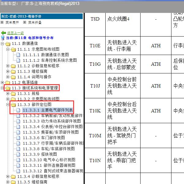The height and width of the screenshot is (184, 184).
Task: Click folder icon of 11.1.4 说明与操作
Action: [13, 77]
